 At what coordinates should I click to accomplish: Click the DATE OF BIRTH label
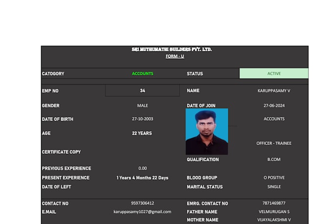coord(58,119)
